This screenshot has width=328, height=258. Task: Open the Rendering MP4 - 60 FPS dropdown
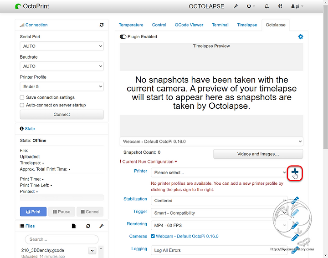click(x=219, y=225)
